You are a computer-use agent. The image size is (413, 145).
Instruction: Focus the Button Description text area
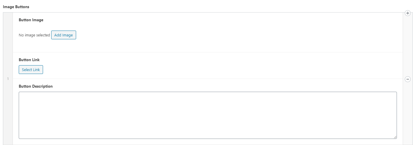coord(208,115)
